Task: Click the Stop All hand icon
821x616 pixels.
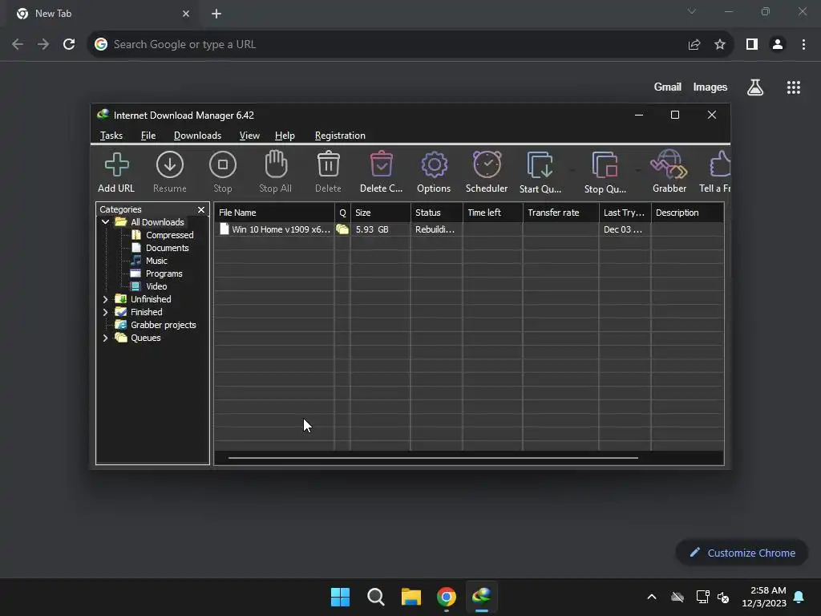Action: pyautogui.click(x=276, y=164)
